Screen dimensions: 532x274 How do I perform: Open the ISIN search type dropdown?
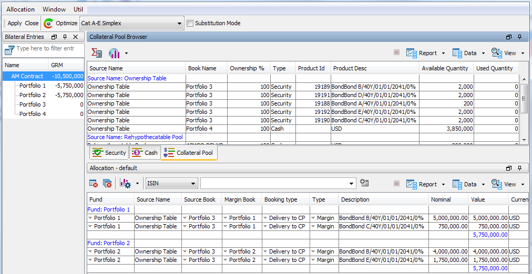coord(193,184)
